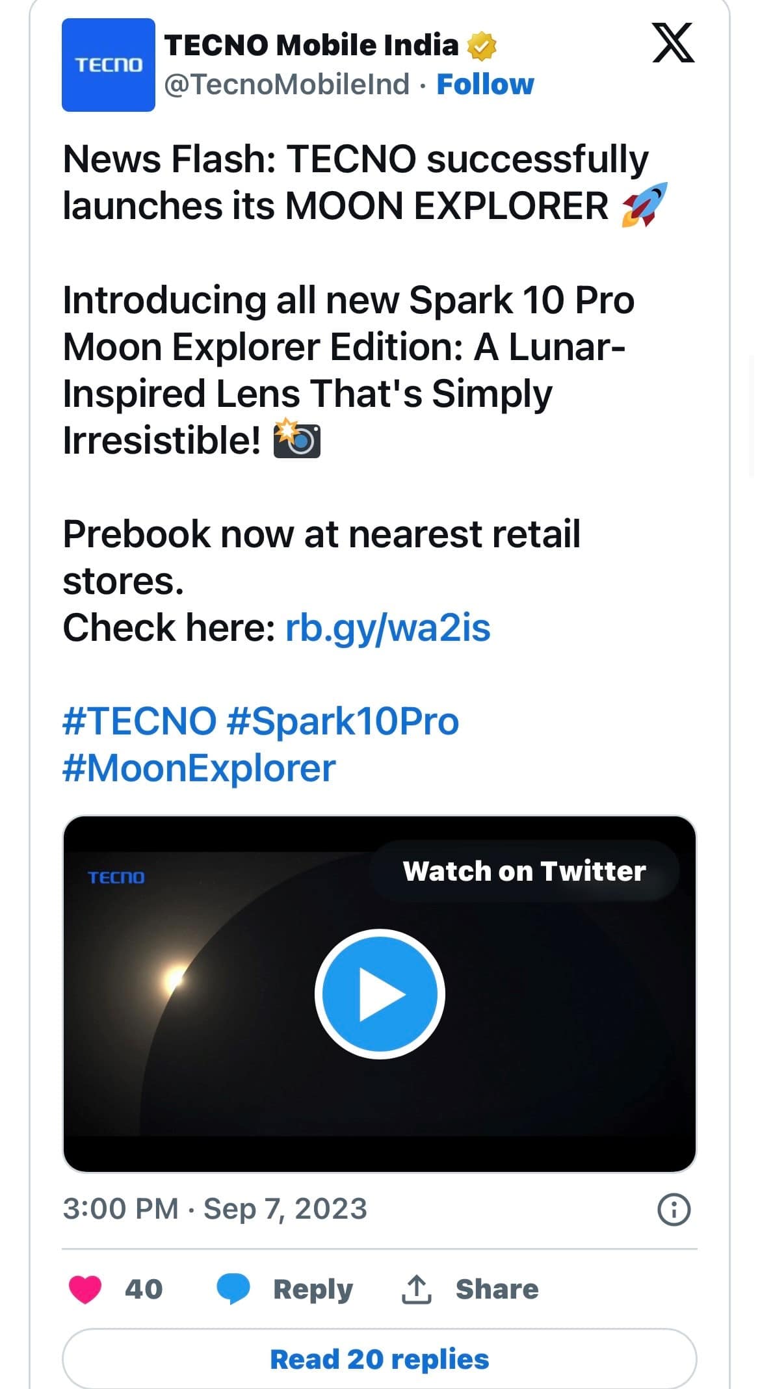Click the gold verified badge
The image size is (760, 1389).
click(482, 45)
